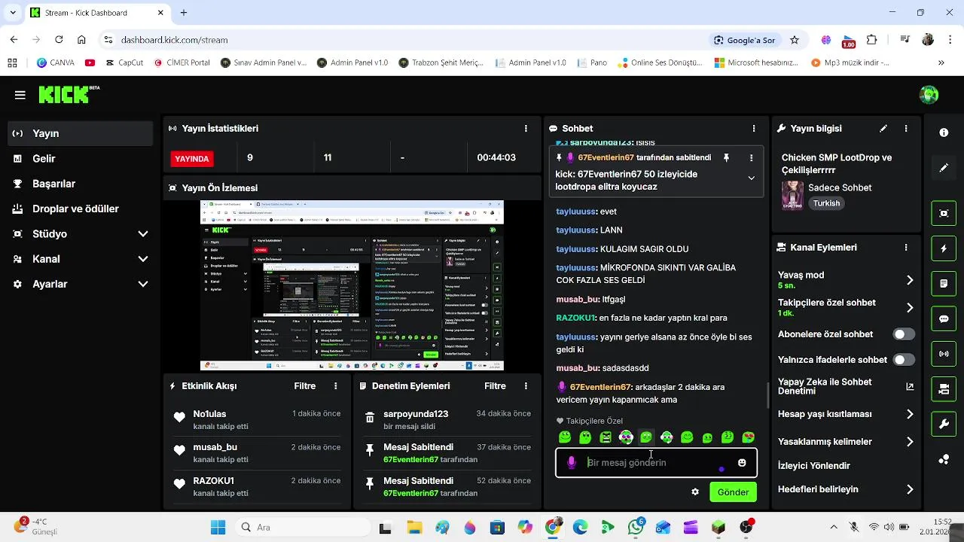The height and width of the screenshot is (542, 964).
Task: Click broadcast signal icon in right sidebar
Action: [944, 354]
